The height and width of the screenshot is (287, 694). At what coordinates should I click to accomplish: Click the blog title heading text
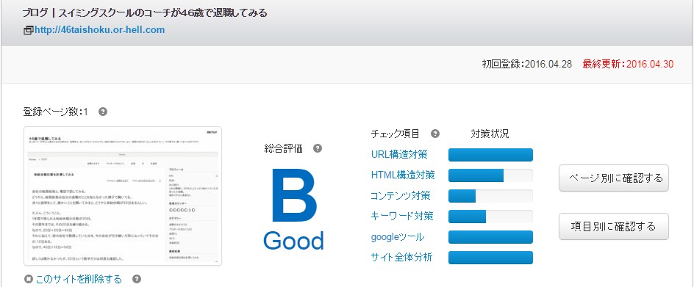pos(145,12)
